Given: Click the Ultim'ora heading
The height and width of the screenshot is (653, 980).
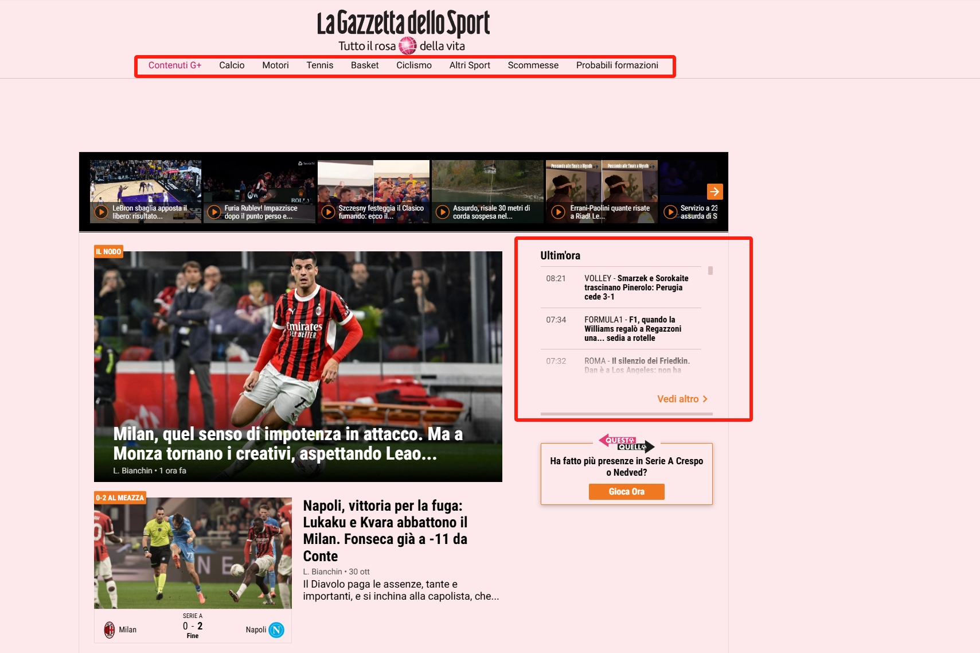Looking at the screenshot, I should (x=560, y=255).
